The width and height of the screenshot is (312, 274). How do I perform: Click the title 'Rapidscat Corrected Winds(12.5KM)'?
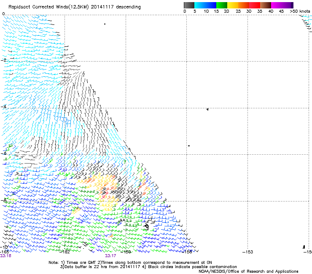pyautogui.click(x=48, y=7)
